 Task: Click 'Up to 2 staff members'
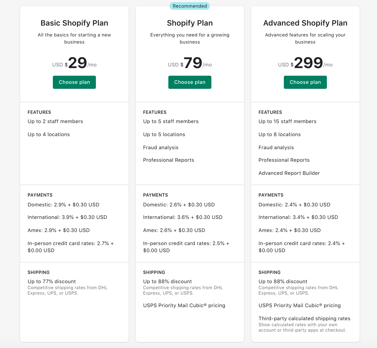pyautogui.click(x=55, y=121)
